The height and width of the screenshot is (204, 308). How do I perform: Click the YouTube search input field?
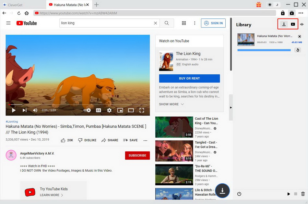tap(106, 23)
